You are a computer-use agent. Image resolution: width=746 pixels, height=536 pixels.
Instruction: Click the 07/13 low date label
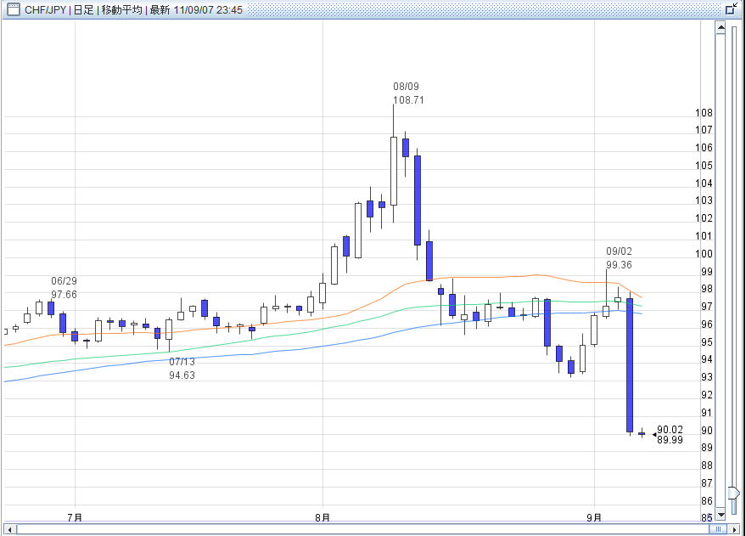pos(182,361)
